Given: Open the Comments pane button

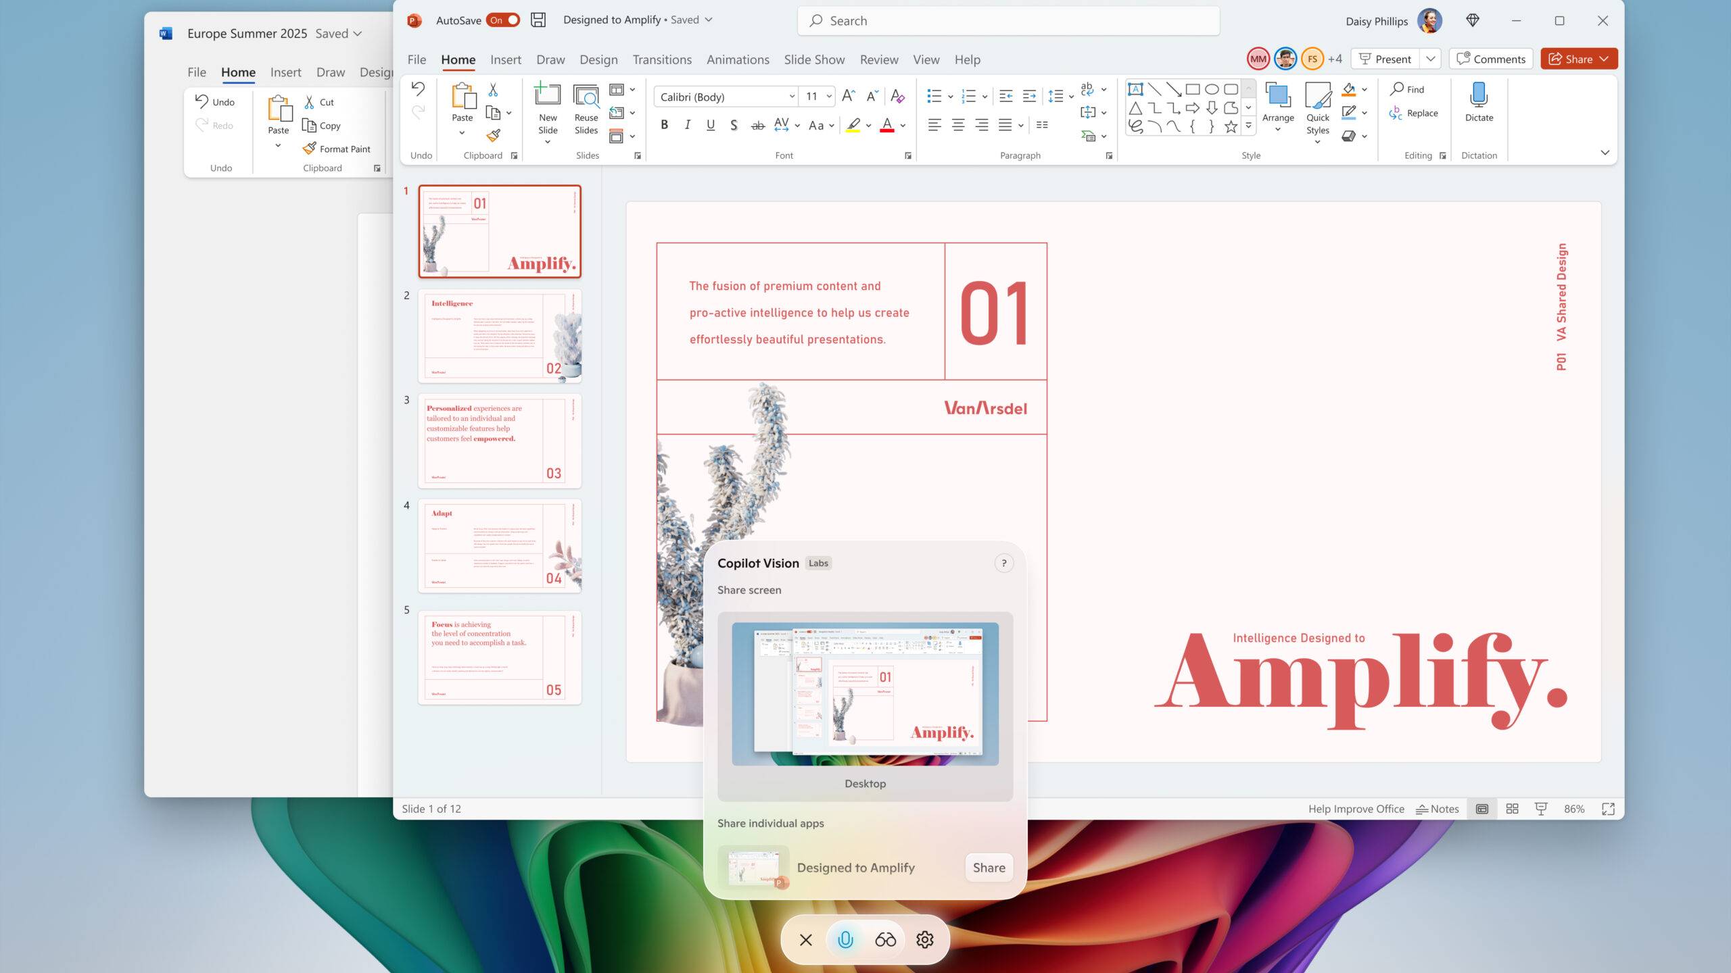Looking at the screenshot, I should click(1490, 59).
